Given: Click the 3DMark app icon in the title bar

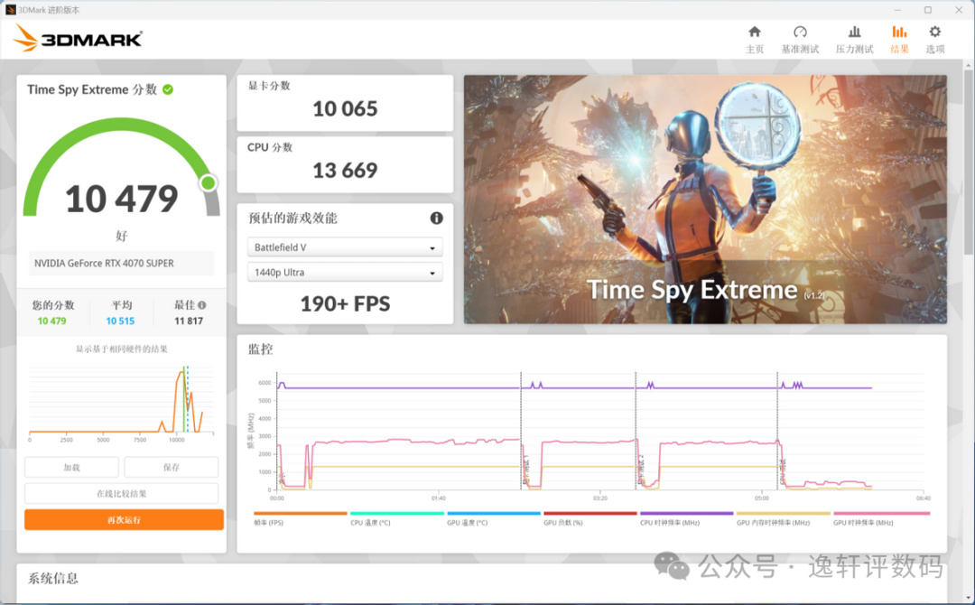Looking at the screenshot, I should (10, 9).
